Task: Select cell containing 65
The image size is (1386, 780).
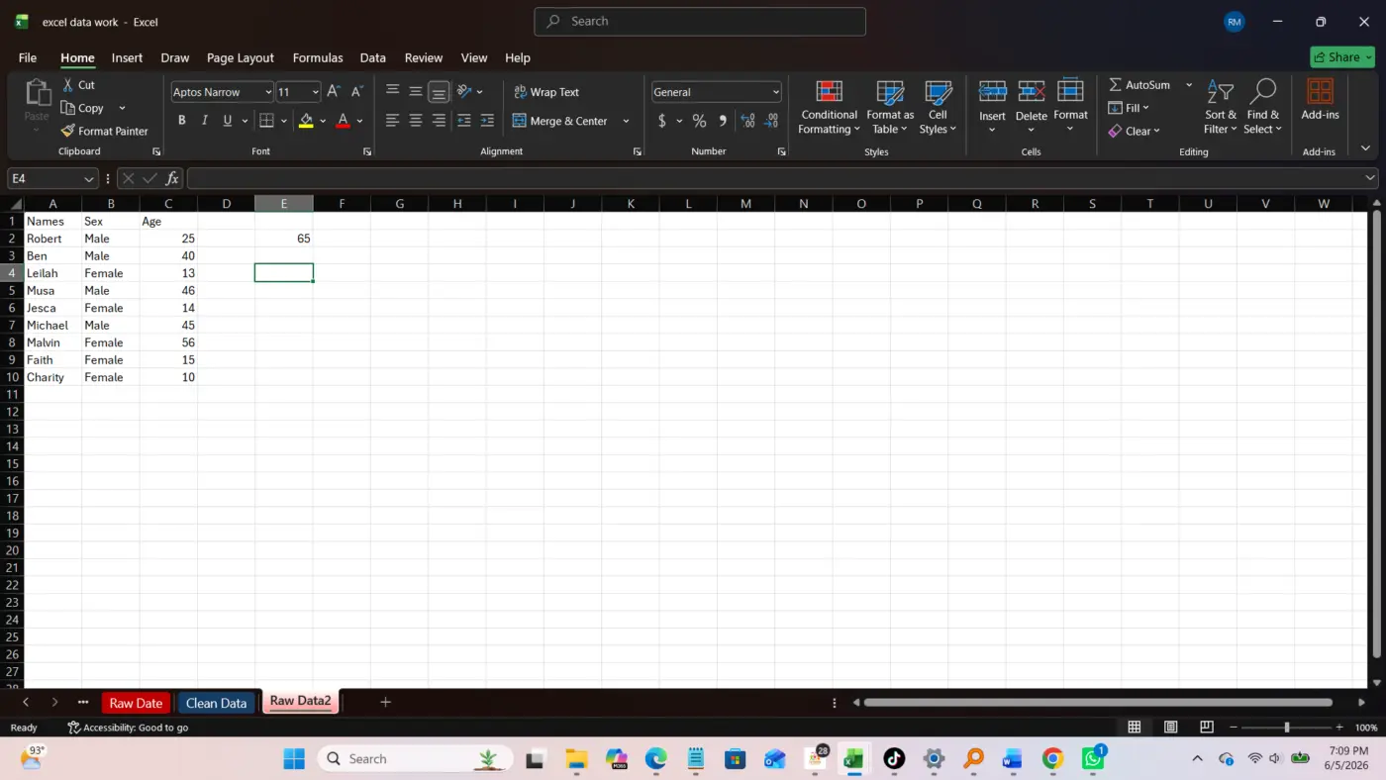Action: pos(284,239)
